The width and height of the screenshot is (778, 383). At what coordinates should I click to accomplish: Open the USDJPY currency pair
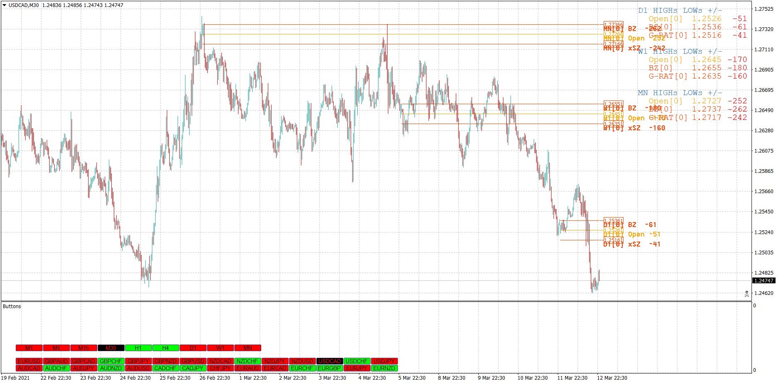point(384,361)
